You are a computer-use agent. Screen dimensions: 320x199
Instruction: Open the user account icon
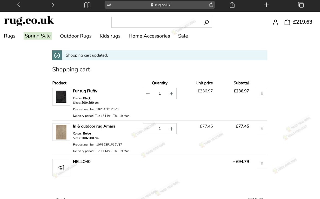click(x=275, y=22)
